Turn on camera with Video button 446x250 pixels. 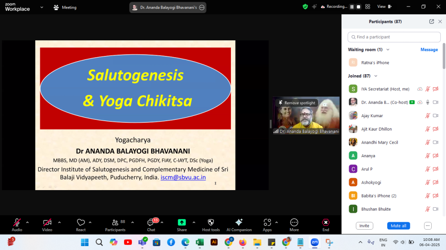47,223
